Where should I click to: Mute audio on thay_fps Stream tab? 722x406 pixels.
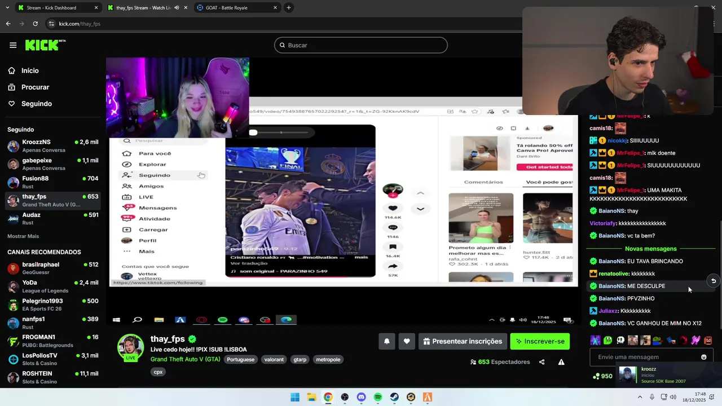[x=177, y=8]
